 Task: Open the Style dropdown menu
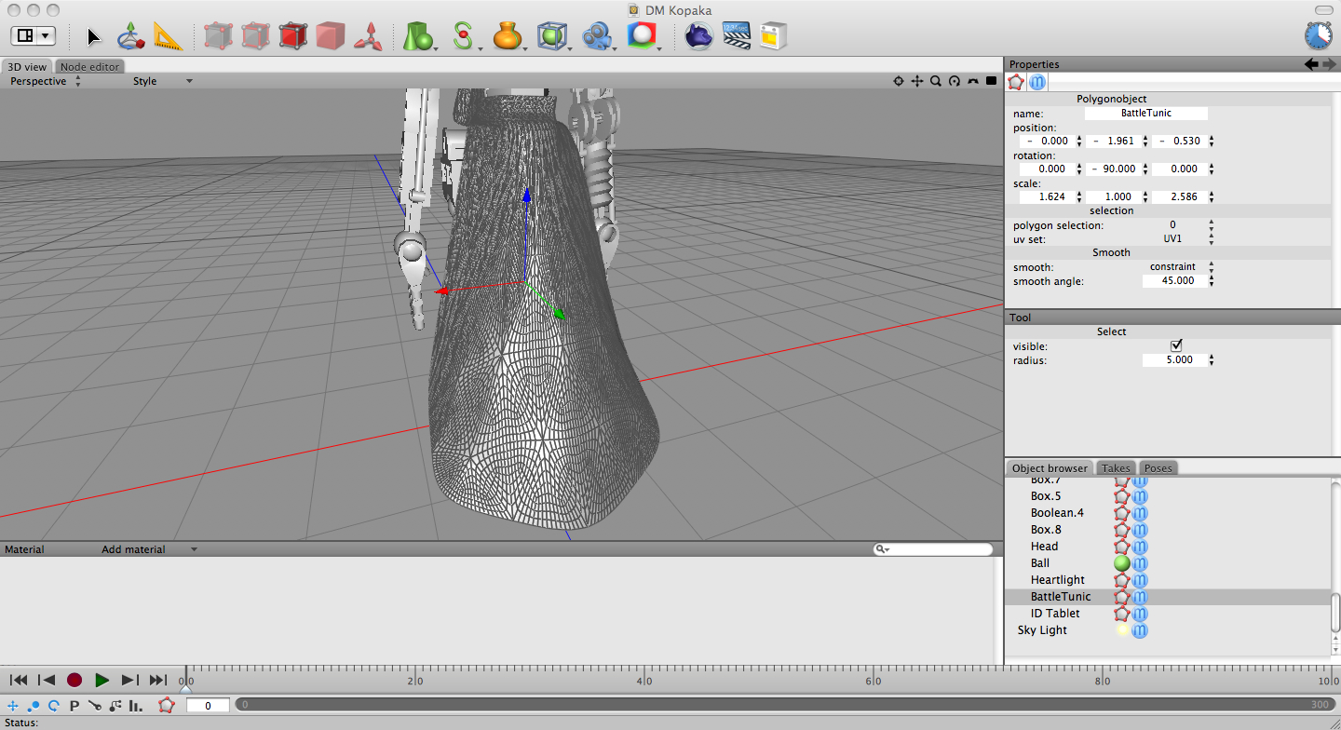coord(162,81)
